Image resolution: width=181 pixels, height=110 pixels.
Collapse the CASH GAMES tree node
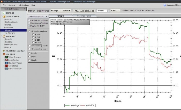[2, 16]
